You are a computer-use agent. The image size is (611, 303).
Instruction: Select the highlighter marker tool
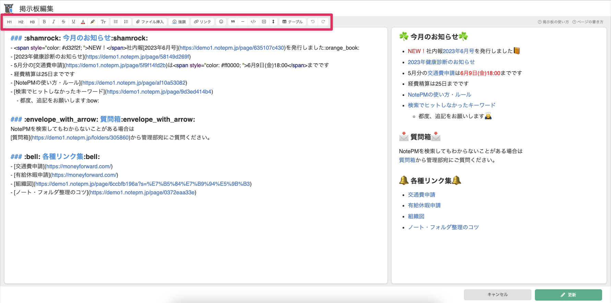[93, 22]
